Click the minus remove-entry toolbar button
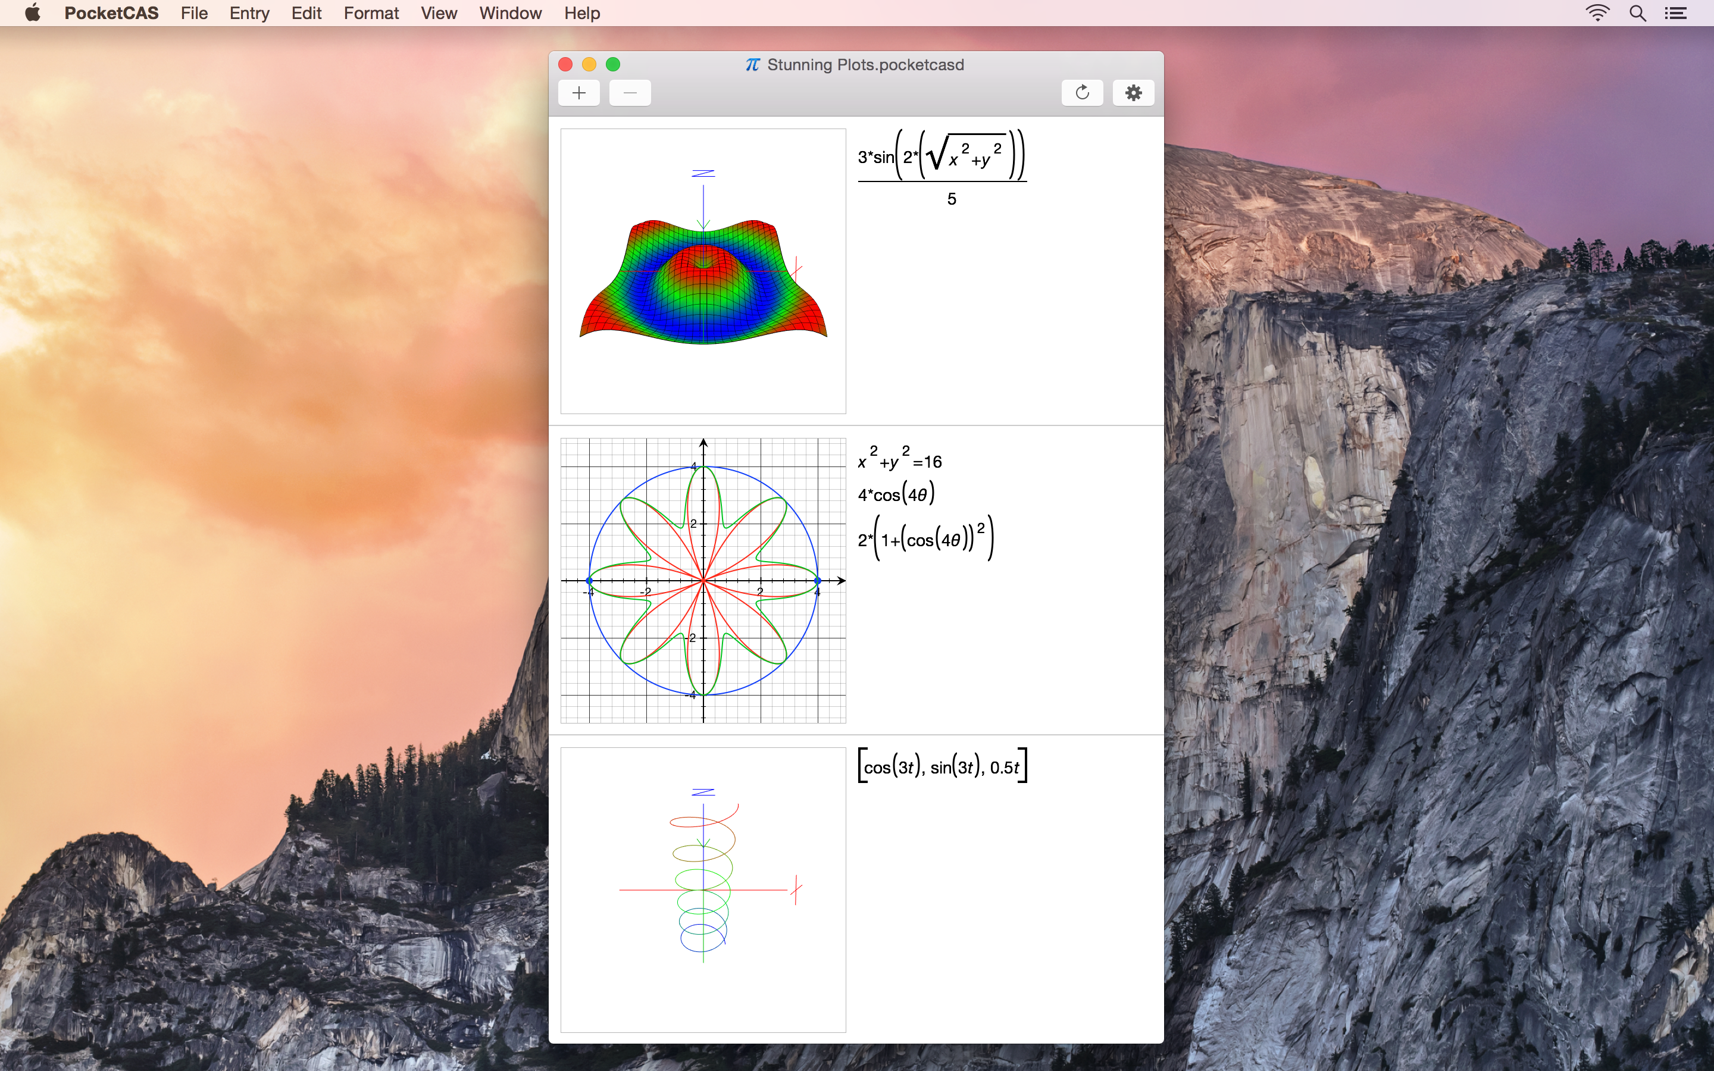 (x=630, y=93)
